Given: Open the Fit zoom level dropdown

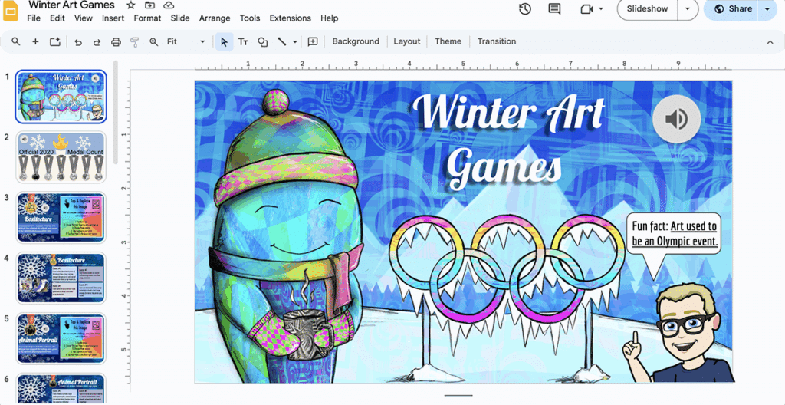Looking at the screenshot, I should coord(186,41).
